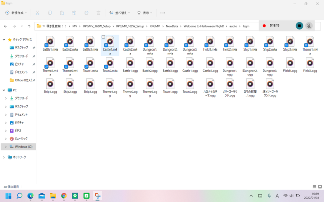Click the Rename icon in toolbar
The image size is (324, 202).
(x=74, y=13)
